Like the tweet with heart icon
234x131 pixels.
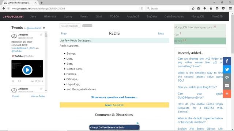(x=13, y=81)
